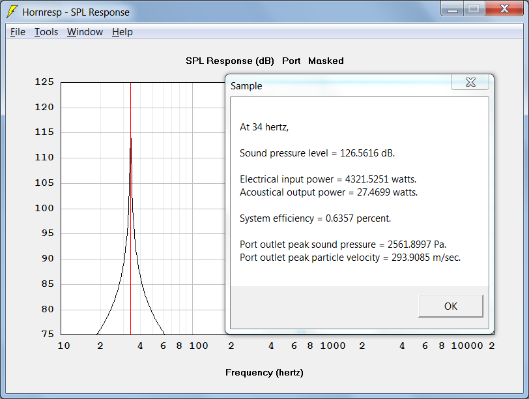
Task: Maximize the Hornresp window
Action: [x=474, y=9]
